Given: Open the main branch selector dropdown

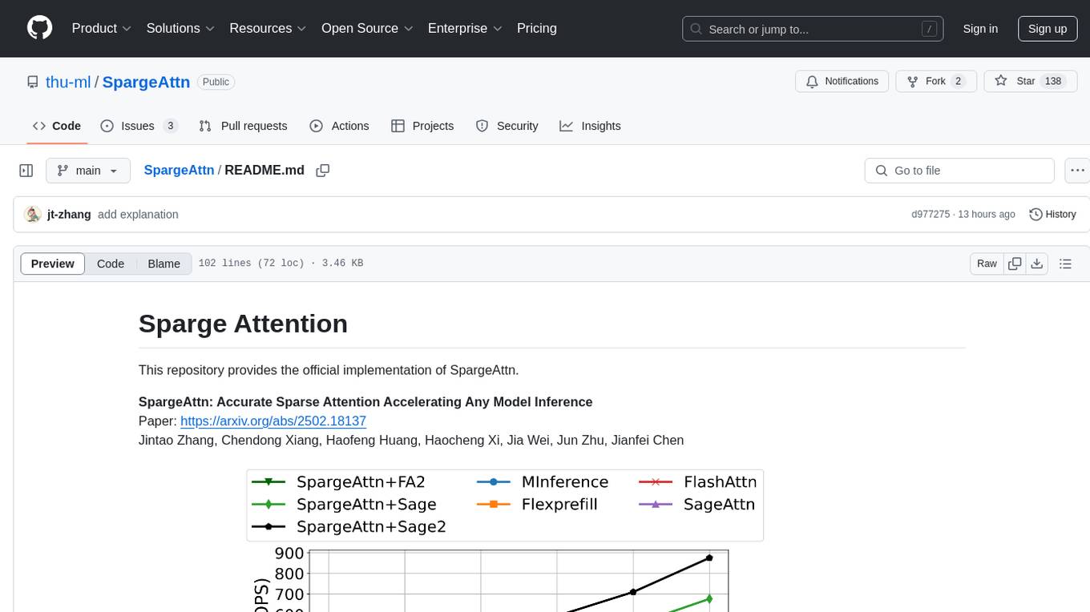Looking at the screenshot, I should coord(87,171).
